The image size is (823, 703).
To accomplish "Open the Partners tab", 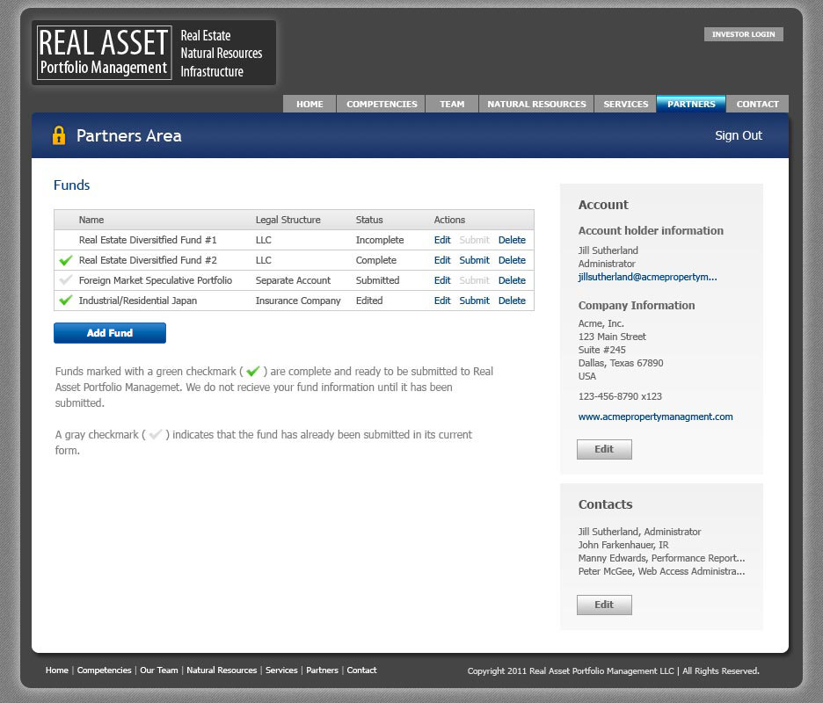I will point(691,104).
